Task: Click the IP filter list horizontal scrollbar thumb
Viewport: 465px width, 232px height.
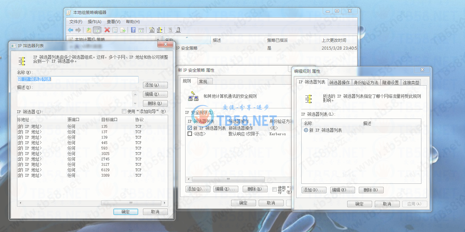Action: [x=131, y=203]
